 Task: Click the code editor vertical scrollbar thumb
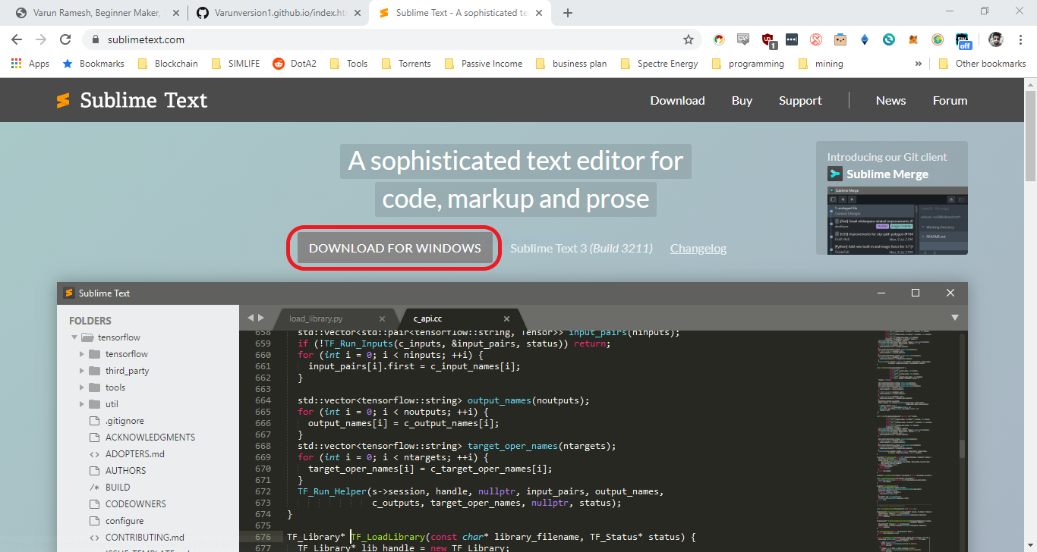pos(963,448)
